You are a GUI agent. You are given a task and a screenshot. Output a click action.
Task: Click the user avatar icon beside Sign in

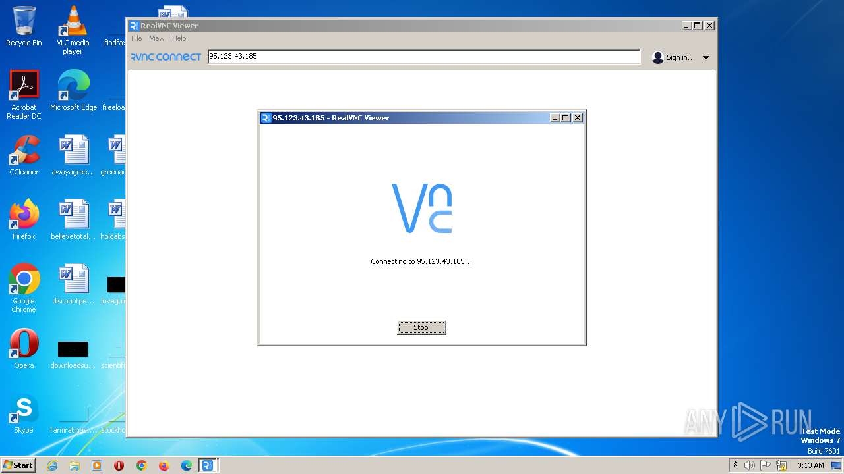click(657, 57)
